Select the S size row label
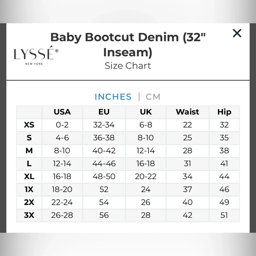 (x=29, y=138)
